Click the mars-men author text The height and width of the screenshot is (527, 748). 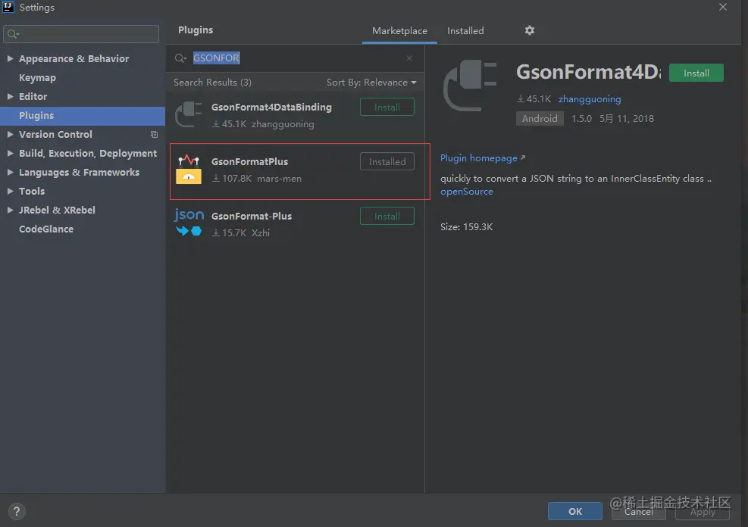pos(279,179)
